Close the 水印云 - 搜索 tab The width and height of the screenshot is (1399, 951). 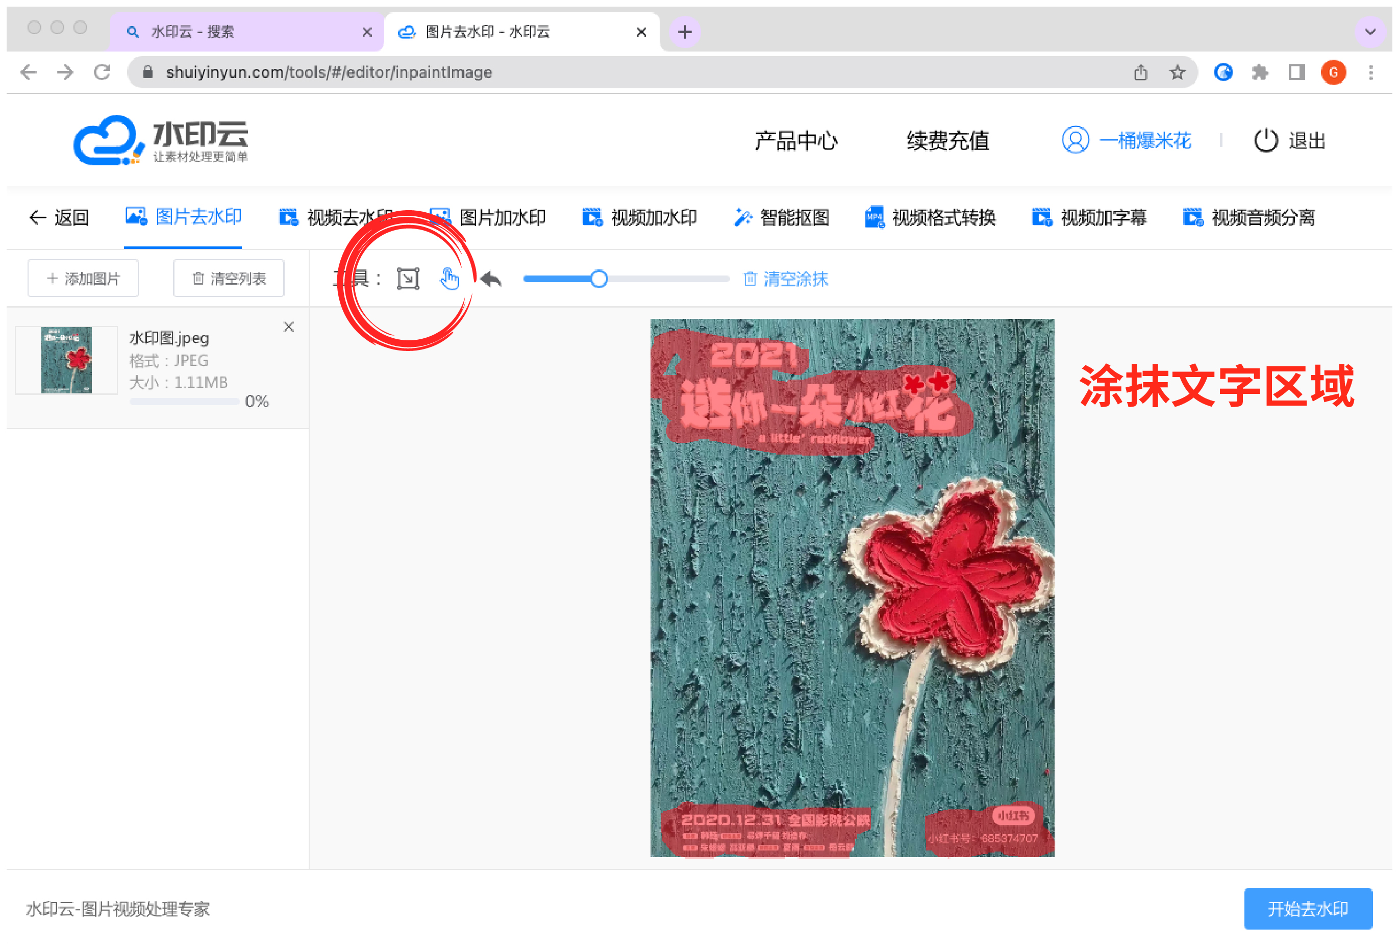[x=367, y=32]
